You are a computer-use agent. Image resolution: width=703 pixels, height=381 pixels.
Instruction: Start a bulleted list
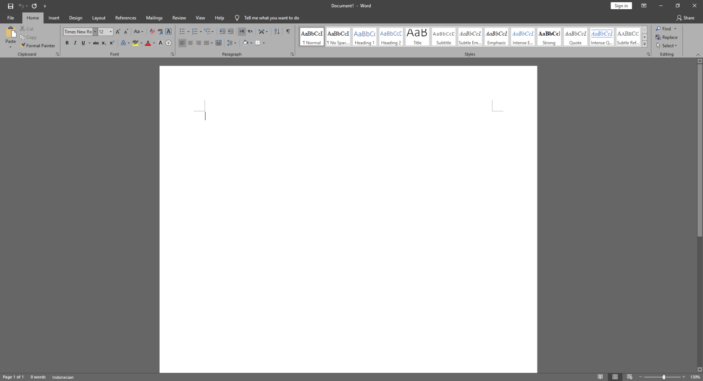(x=182, y=32)
